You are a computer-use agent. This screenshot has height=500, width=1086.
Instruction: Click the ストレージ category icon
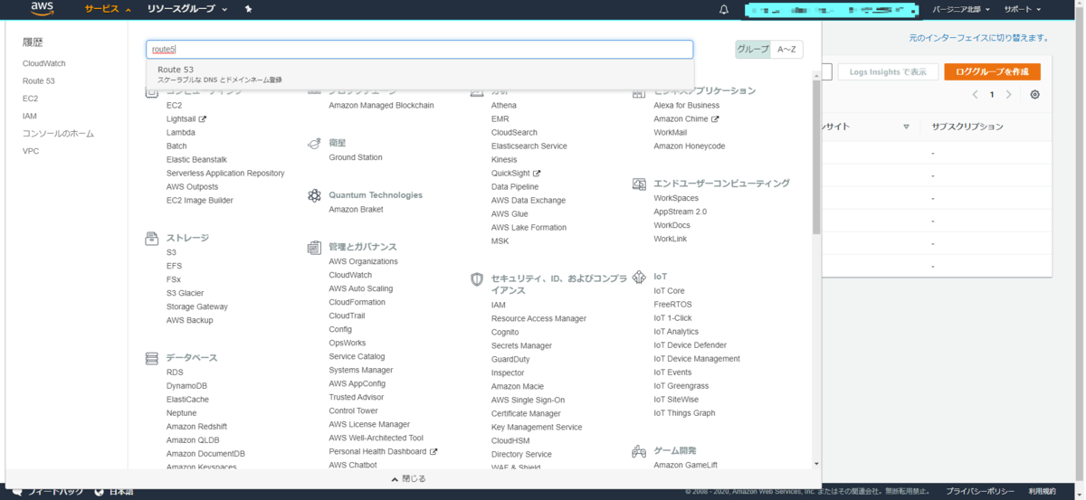[152, 239]
